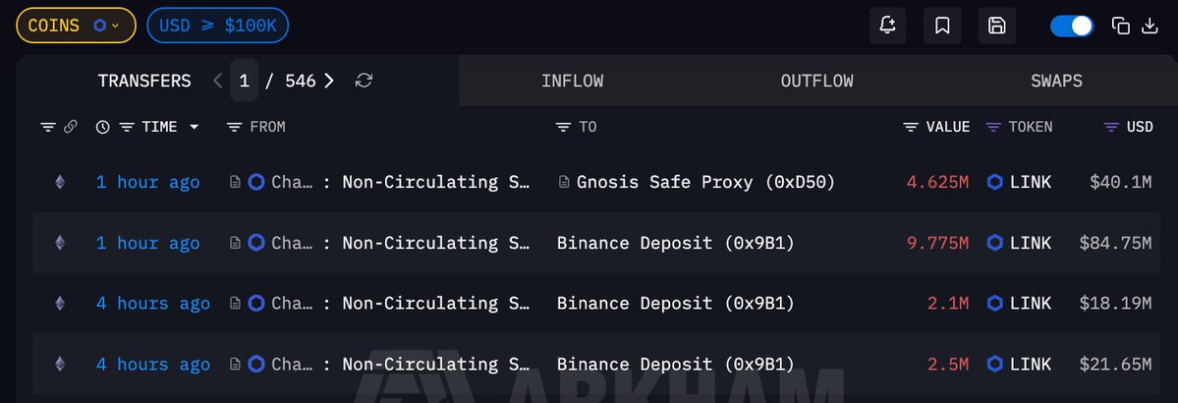Screen dimensions: 1178x403
Task: Switch to the OUTFLOW tab
Action: [x=816, y=81]
